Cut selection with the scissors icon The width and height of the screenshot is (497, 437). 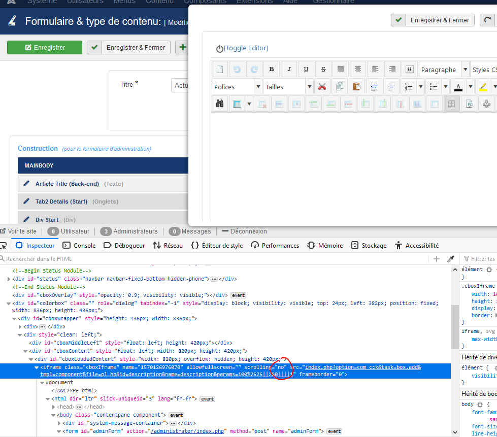coord(322,86)
